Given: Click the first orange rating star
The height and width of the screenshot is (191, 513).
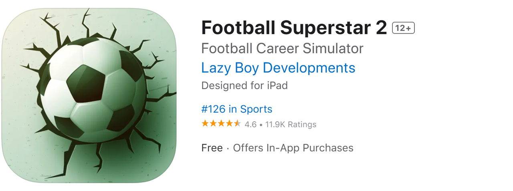Looking at the screenshot, I should (x=205, y=124).
